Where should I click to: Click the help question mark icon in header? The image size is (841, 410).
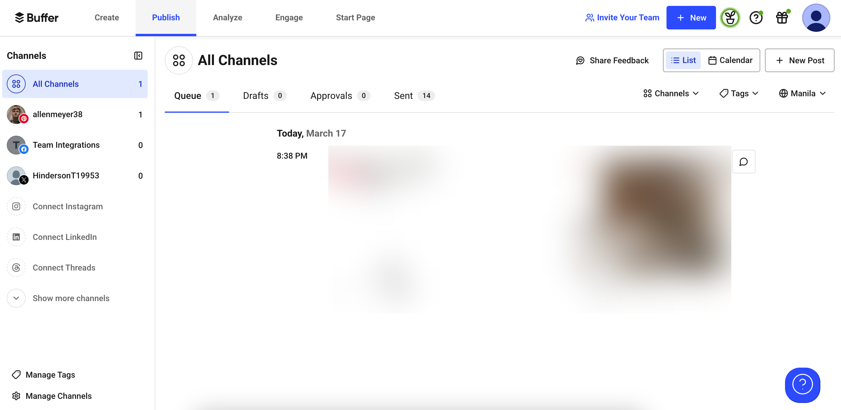tap(756, 18)
